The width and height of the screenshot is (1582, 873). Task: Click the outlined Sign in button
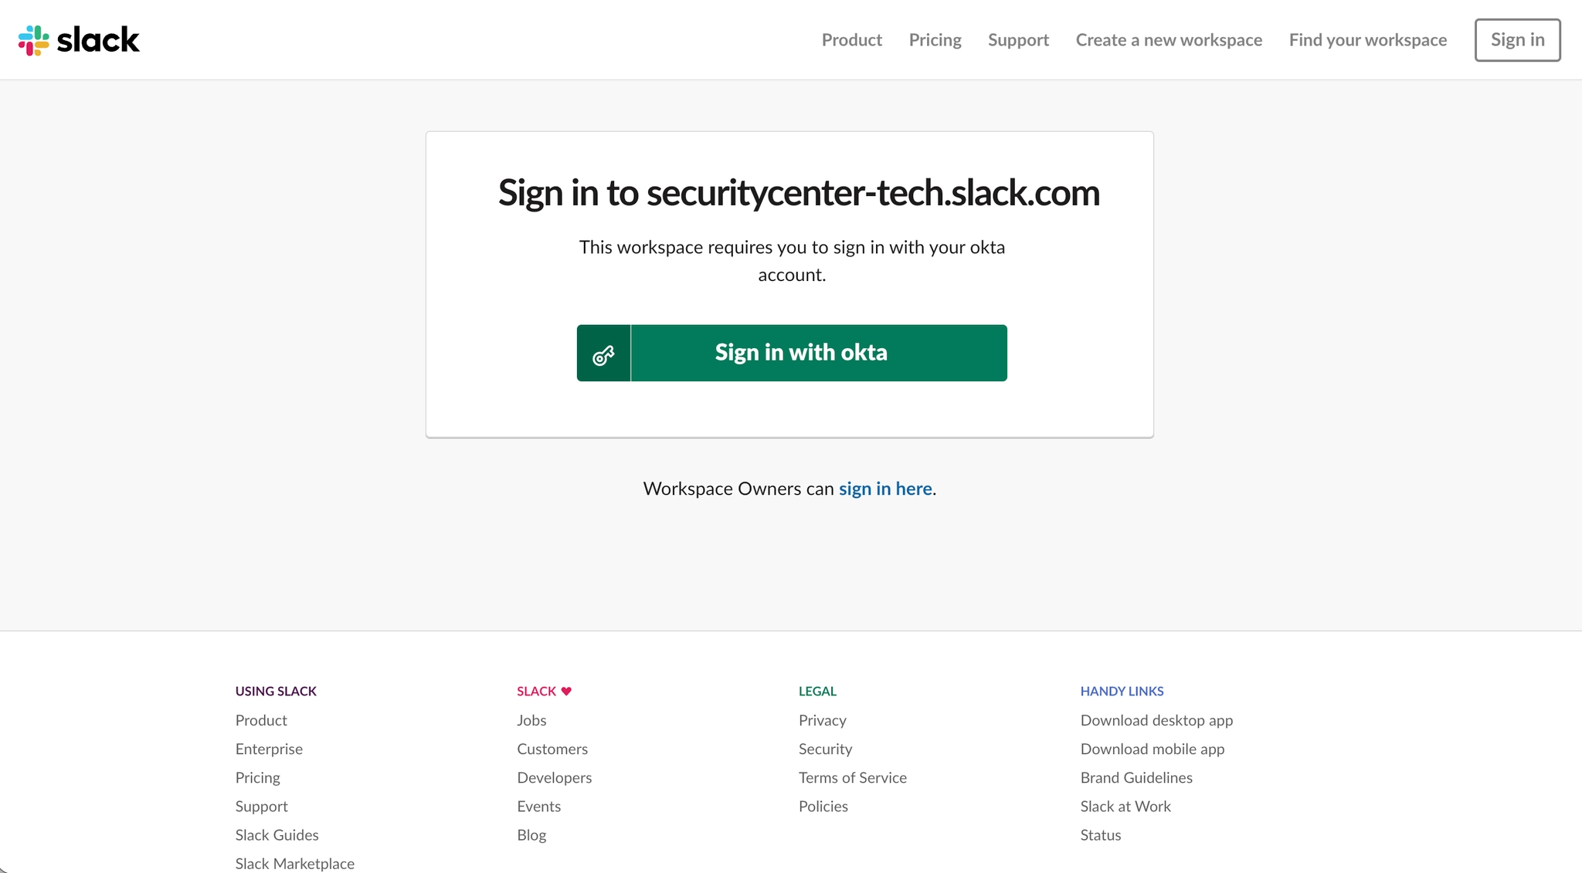(1517, 40)
